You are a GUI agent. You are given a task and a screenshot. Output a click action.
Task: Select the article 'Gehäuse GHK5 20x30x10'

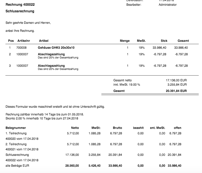(56, 48)
